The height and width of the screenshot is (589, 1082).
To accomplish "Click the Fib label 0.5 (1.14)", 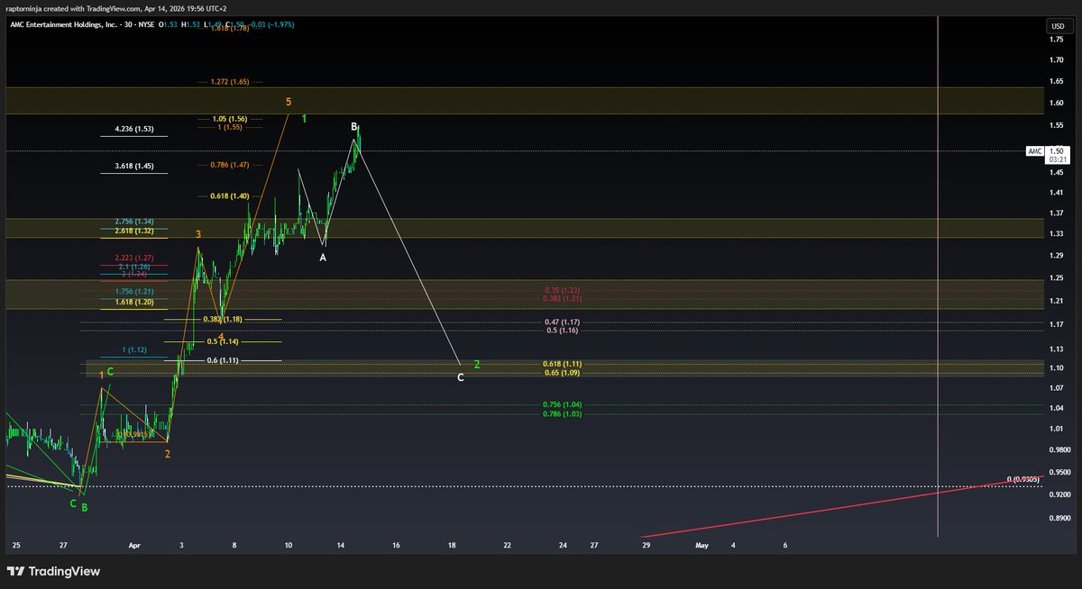I will coord(223,341).
